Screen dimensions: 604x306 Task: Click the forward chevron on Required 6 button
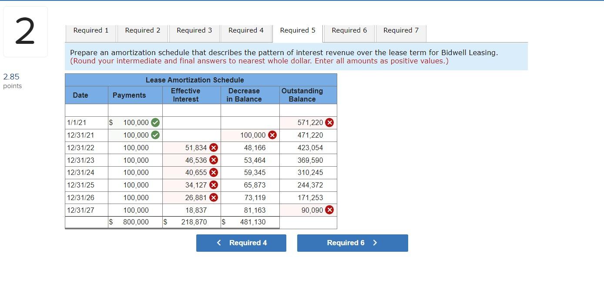375,243
